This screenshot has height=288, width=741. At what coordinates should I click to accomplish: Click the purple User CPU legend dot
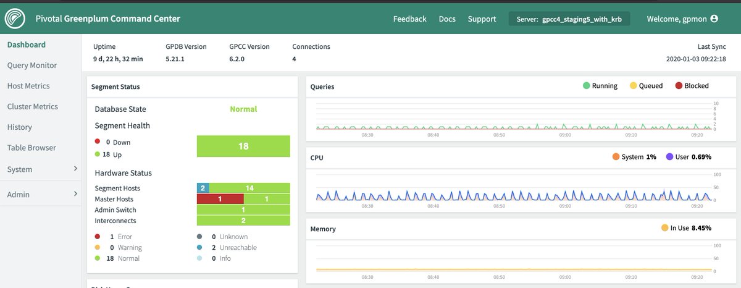[669, 157]
